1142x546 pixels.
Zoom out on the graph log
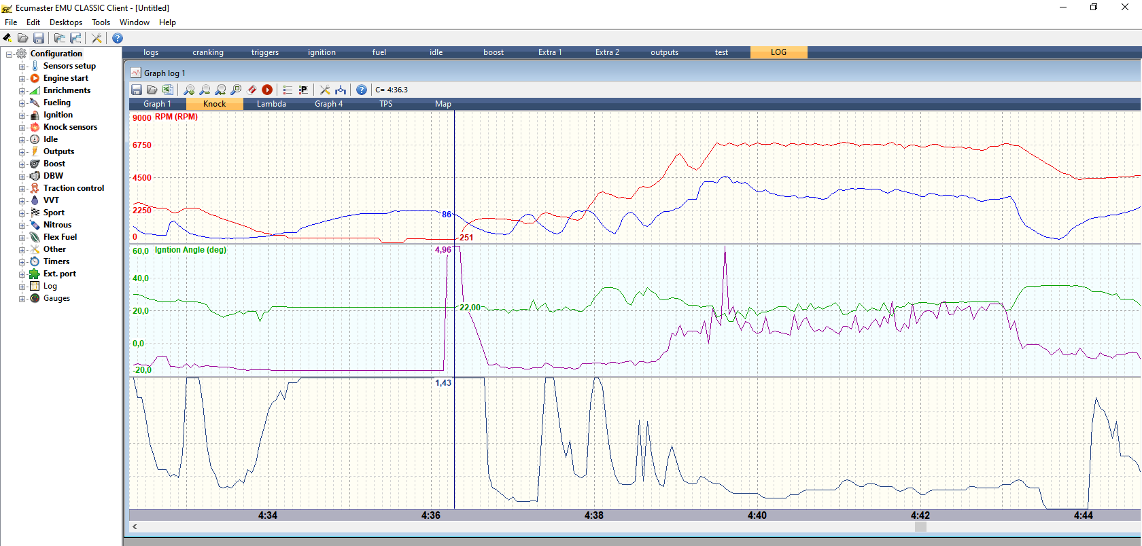pyautogui.click(x=205, y=90)
